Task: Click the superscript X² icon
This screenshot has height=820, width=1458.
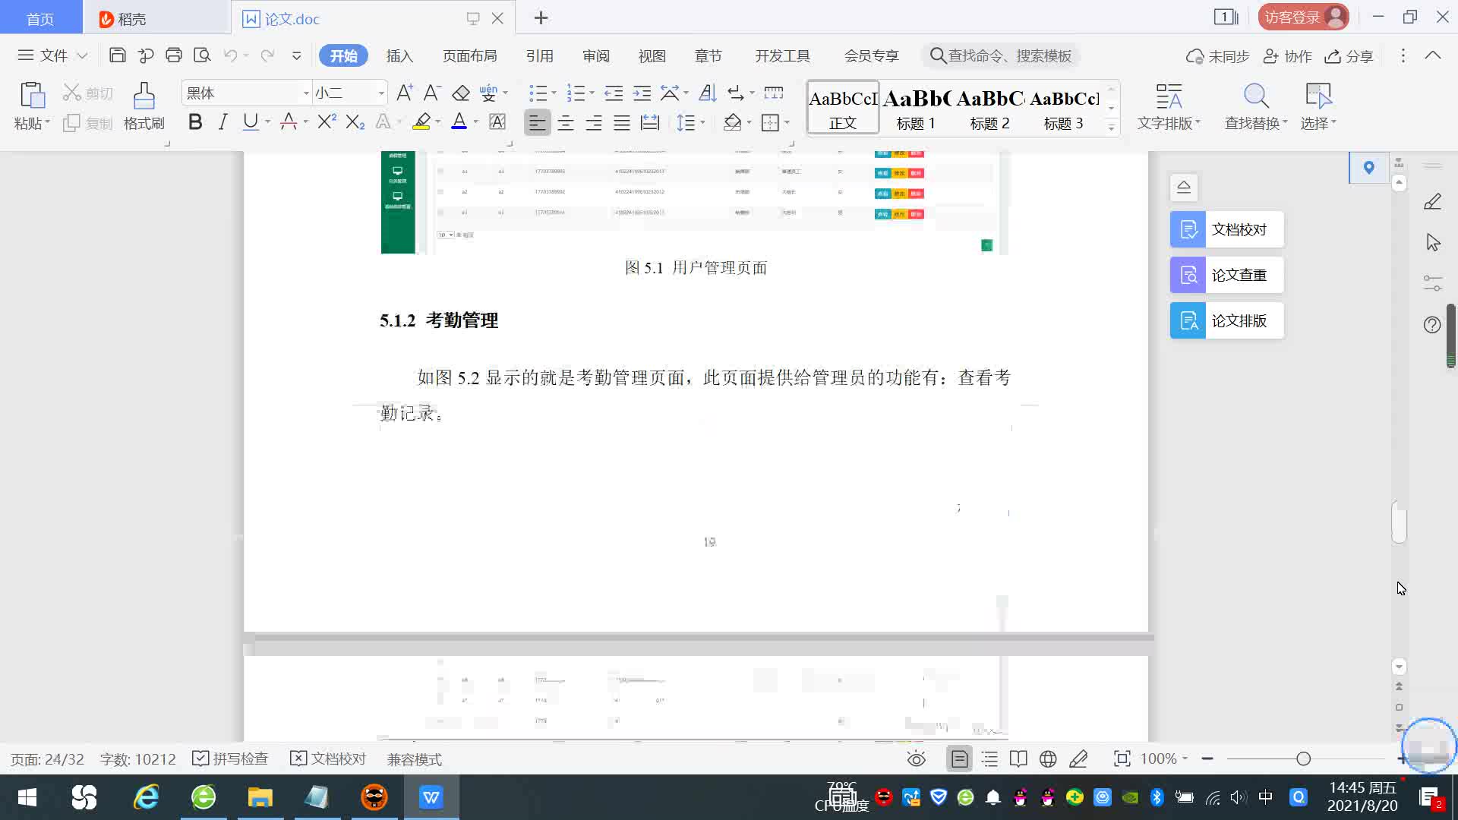Action: pos(327,122)
